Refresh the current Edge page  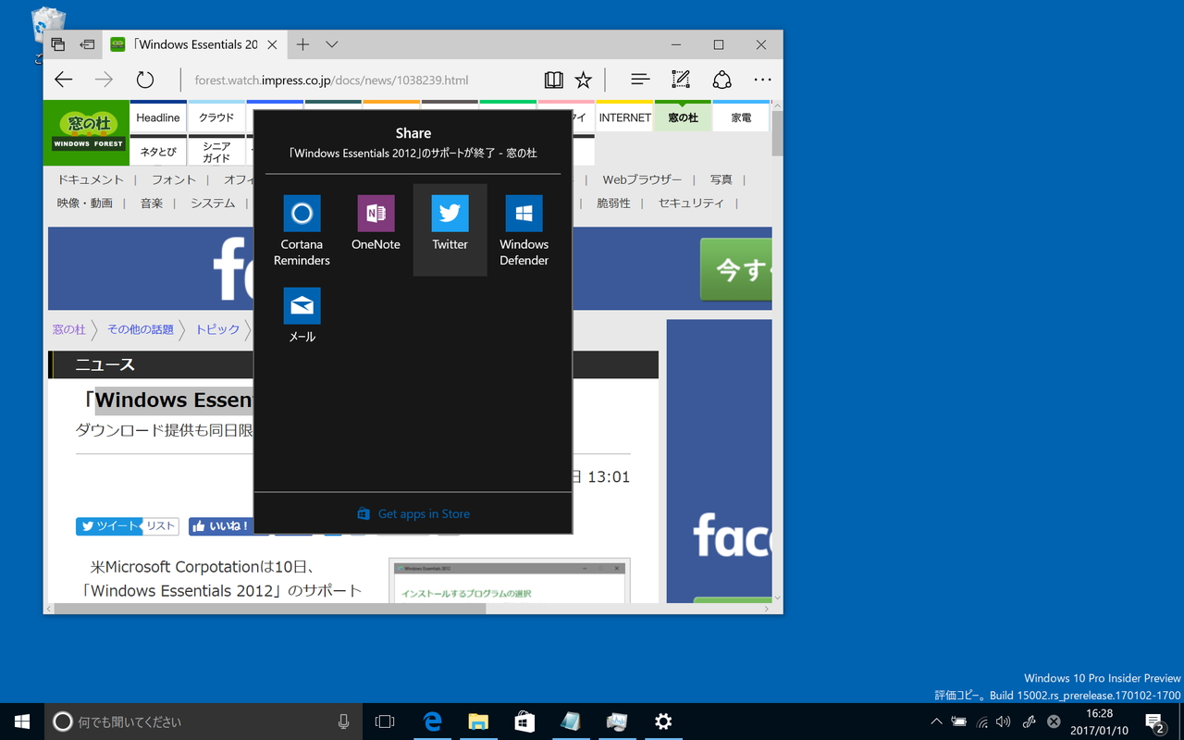pyautogui.click(x=145, y=80)
